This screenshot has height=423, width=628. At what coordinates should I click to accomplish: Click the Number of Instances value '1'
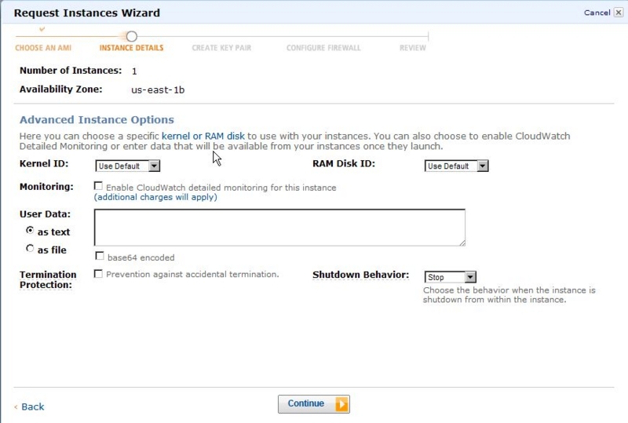[134, 71]
